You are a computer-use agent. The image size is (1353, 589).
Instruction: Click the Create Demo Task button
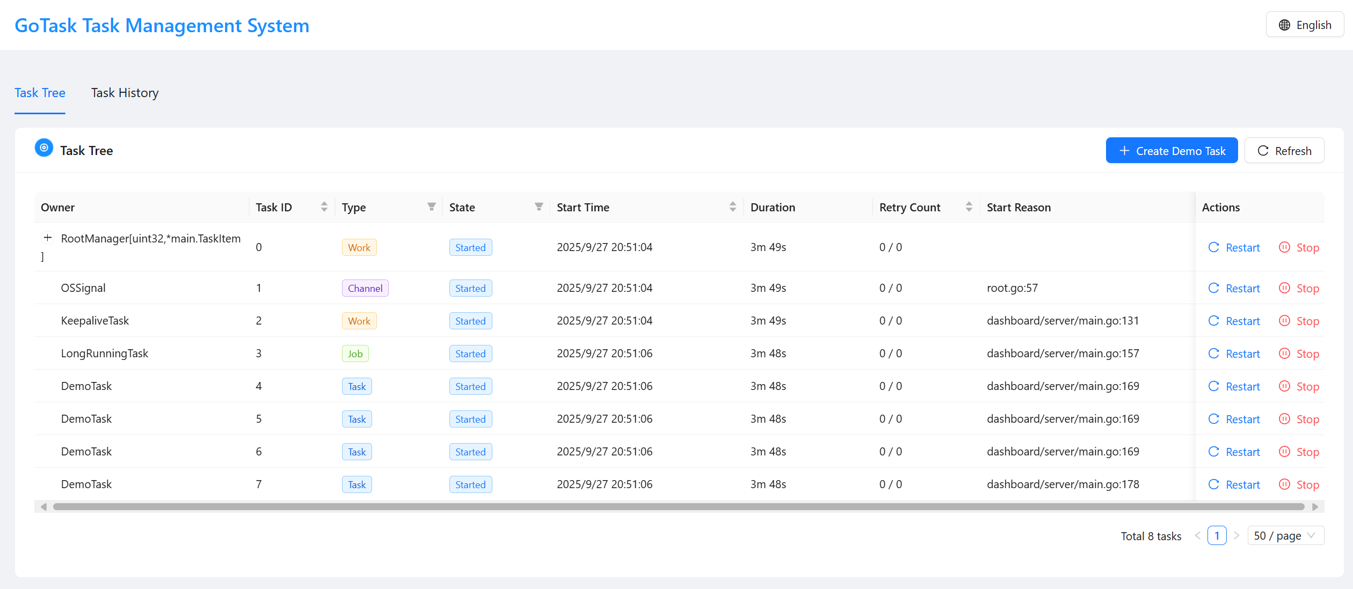1172,151
